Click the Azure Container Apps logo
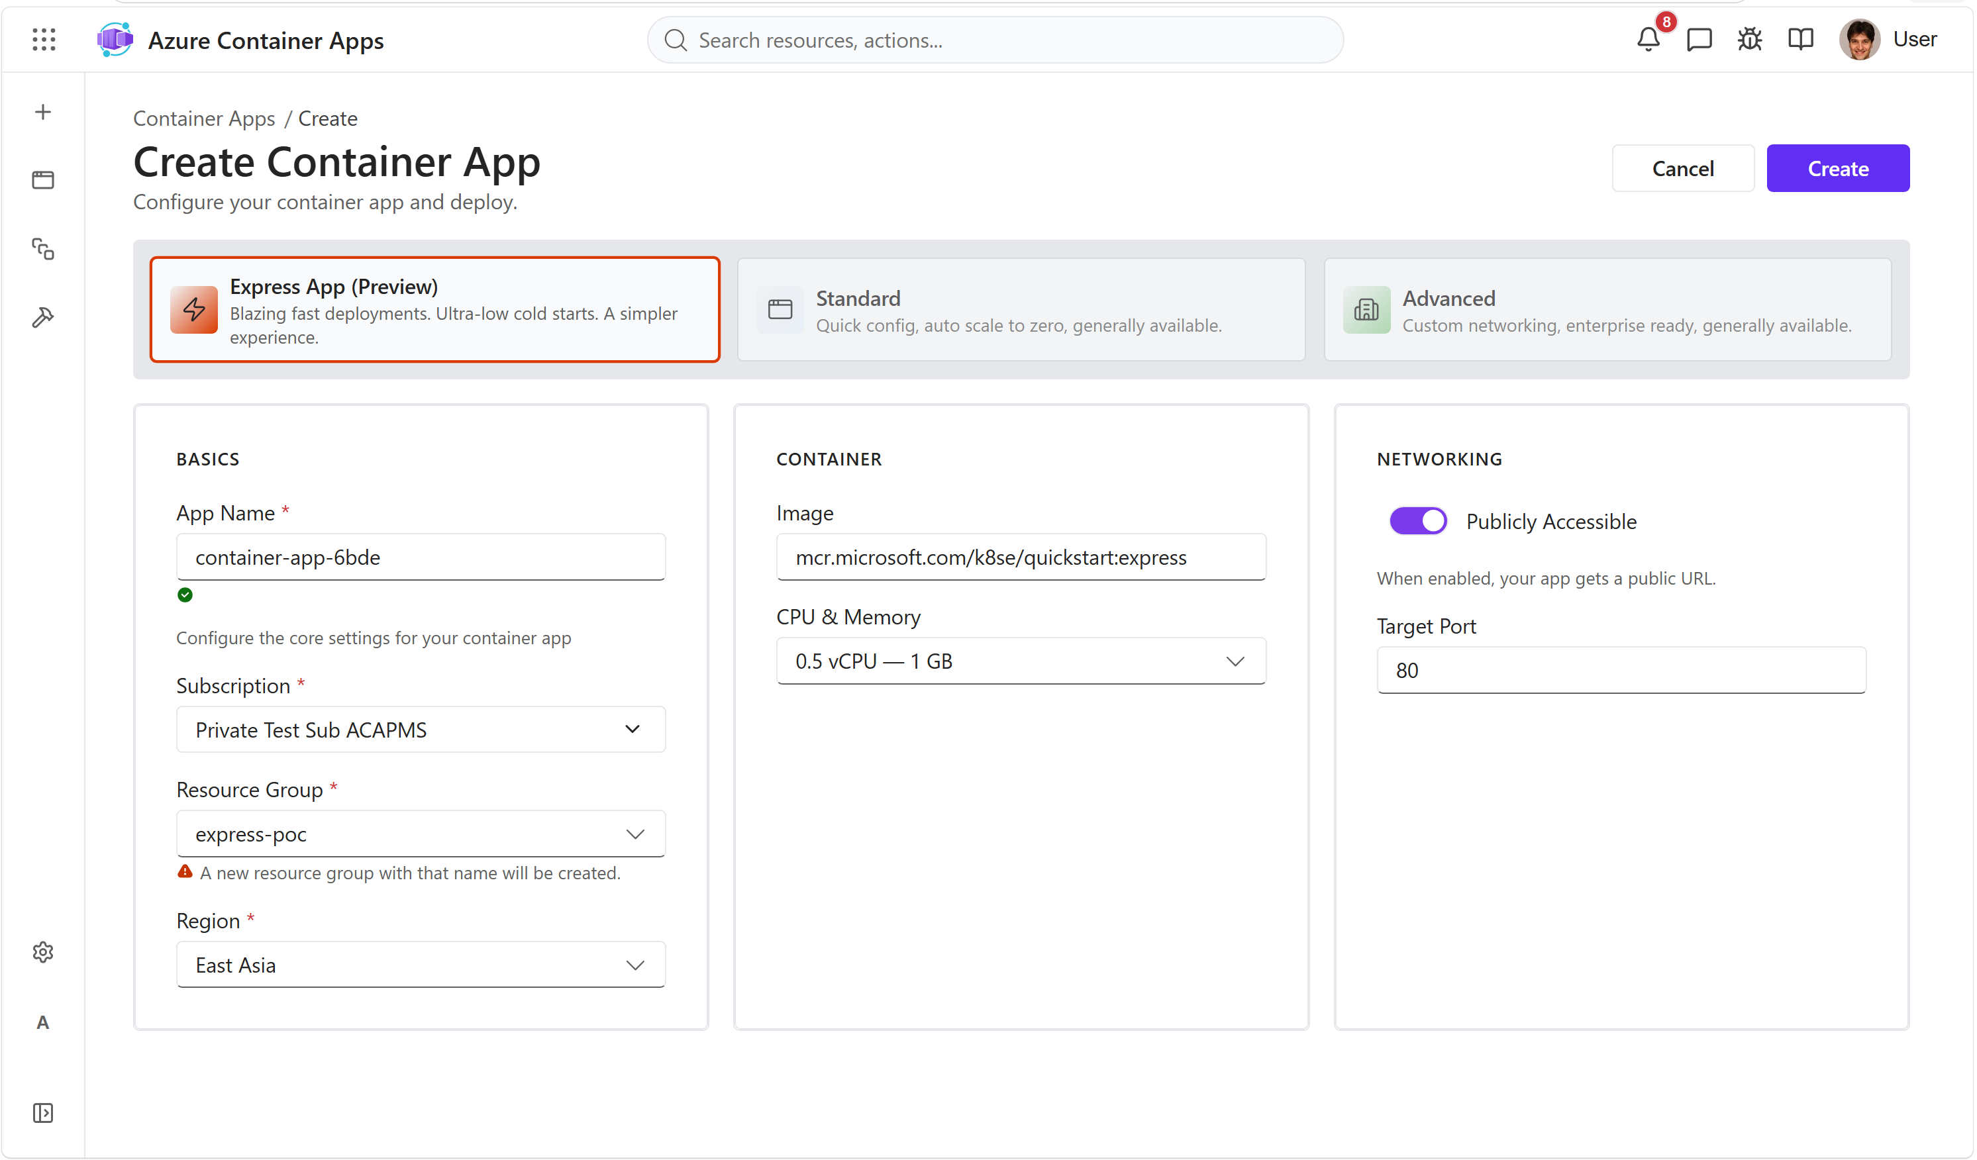This screenshot has height=1160, width=1977. click(x=115, y=39)
